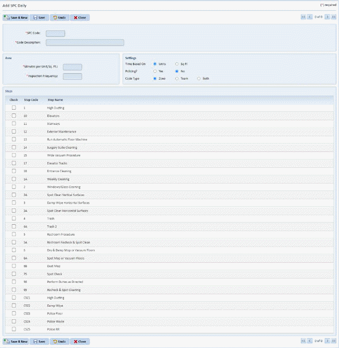Click the top Undo arrow button

[x=59, y=17]
